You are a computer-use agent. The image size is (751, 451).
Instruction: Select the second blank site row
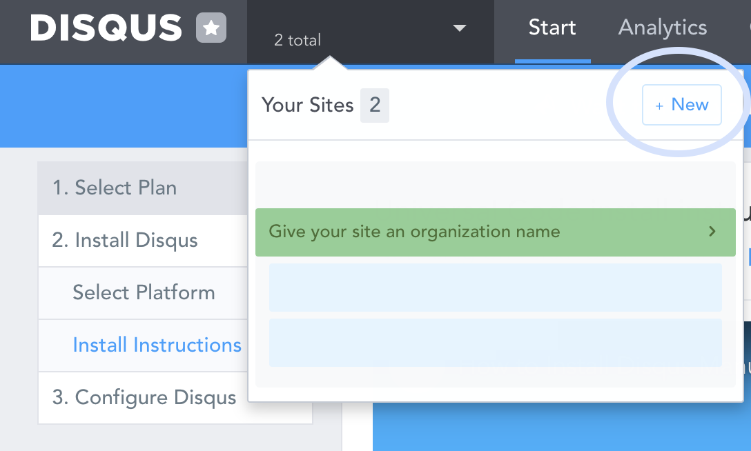(495, 343)
